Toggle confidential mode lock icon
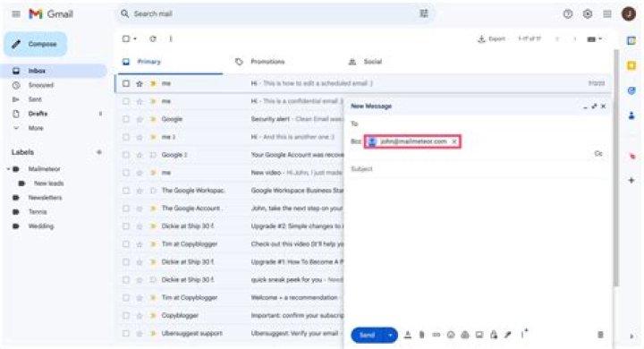 coord(494,335)
